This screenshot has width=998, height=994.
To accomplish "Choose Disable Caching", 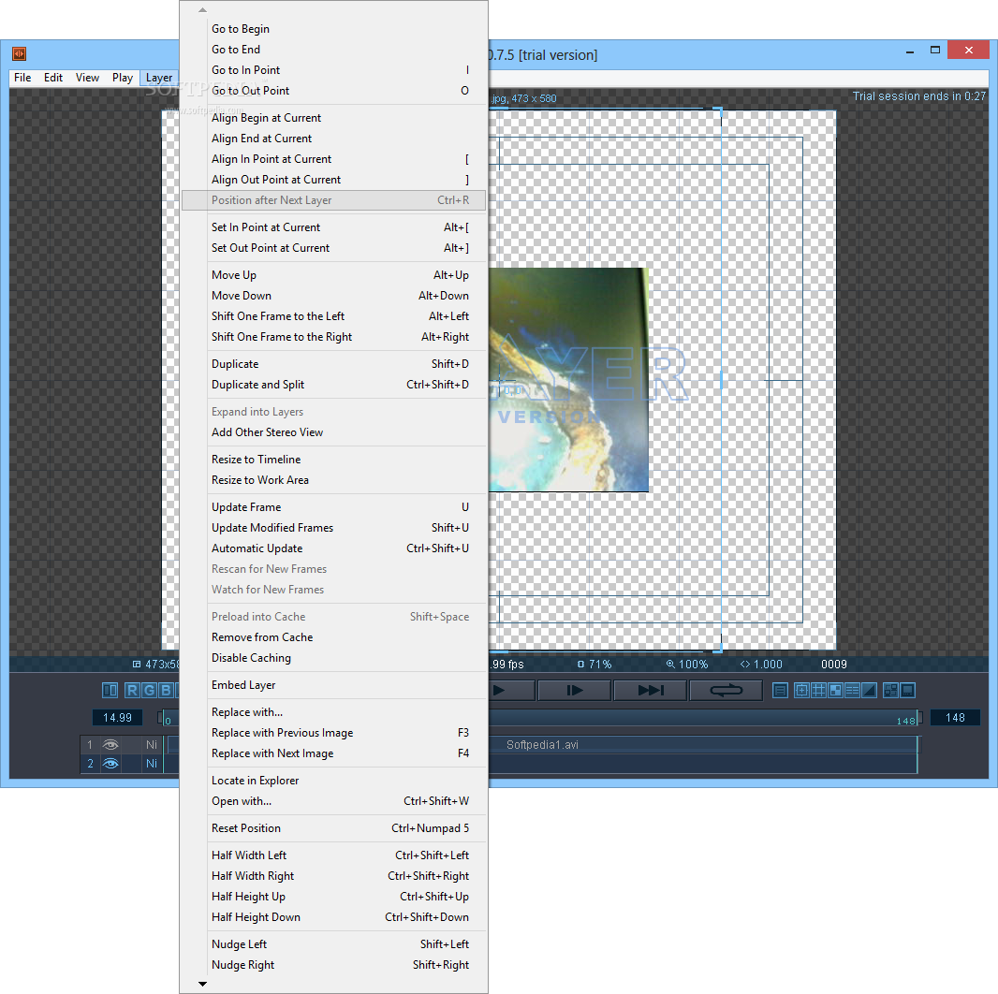I will 333,658.
